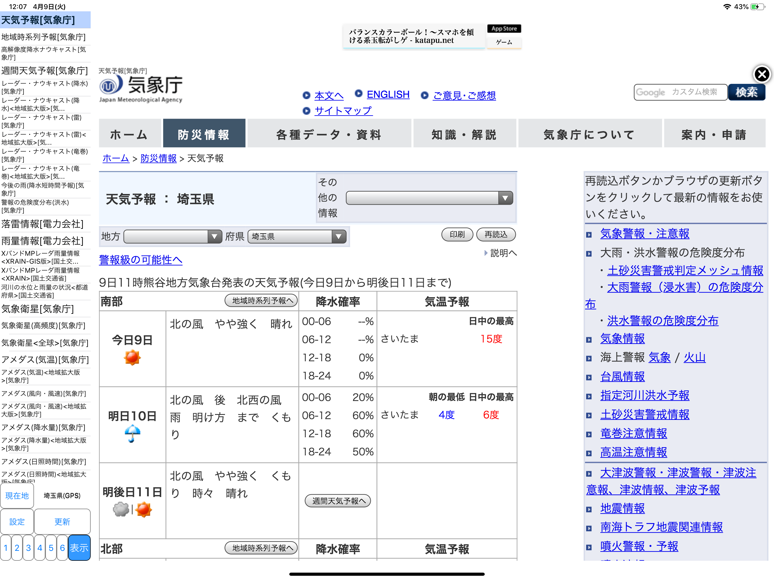This screenshot has width=774, height=580.
Task: Click the 防災情報 breadcrumb link
Action: click(158, 159)
